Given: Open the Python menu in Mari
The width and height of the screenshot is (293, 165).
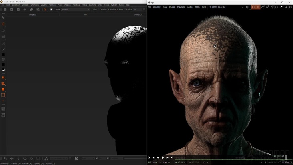Looking at the screenshot, I should [114, 5].
